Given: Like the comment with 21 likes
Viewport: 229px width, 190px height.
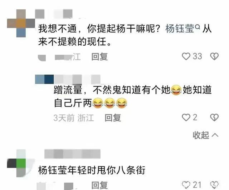Looking at the screenshot, I should pyautogui.click(x=186, y=185).
